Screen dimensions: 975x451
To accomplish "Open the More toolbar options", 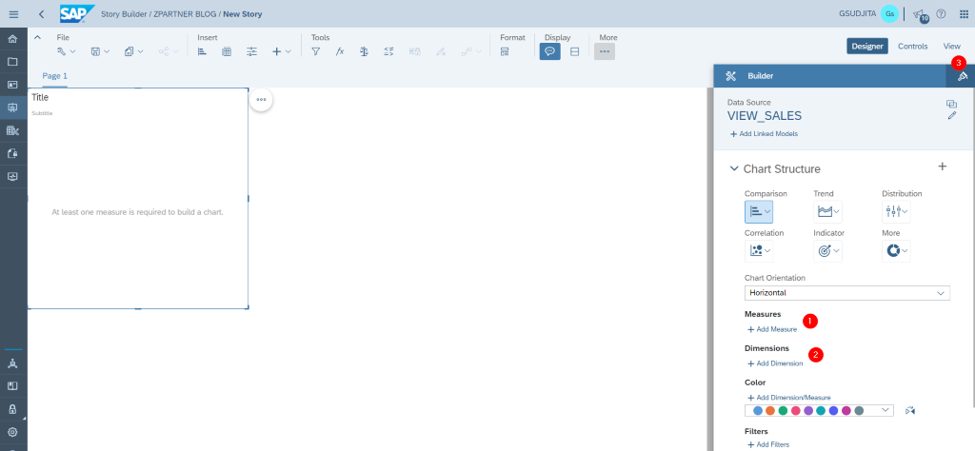I will [x=605, y=51].
